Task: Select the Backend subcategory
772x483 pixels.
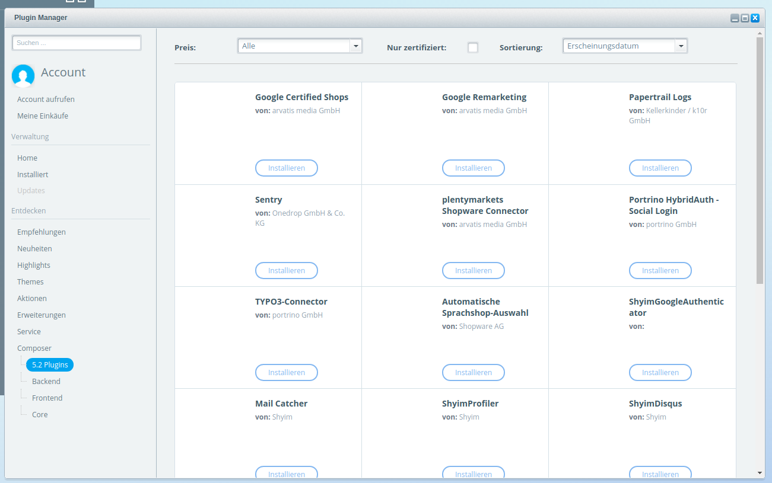Action: (46, 381)
